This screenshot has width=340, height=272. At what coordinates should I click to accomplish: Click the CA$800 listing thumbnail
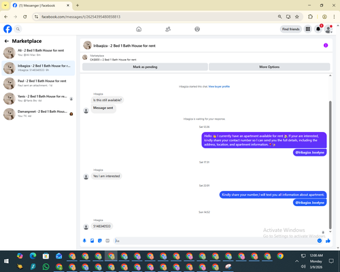coord(85,57)
